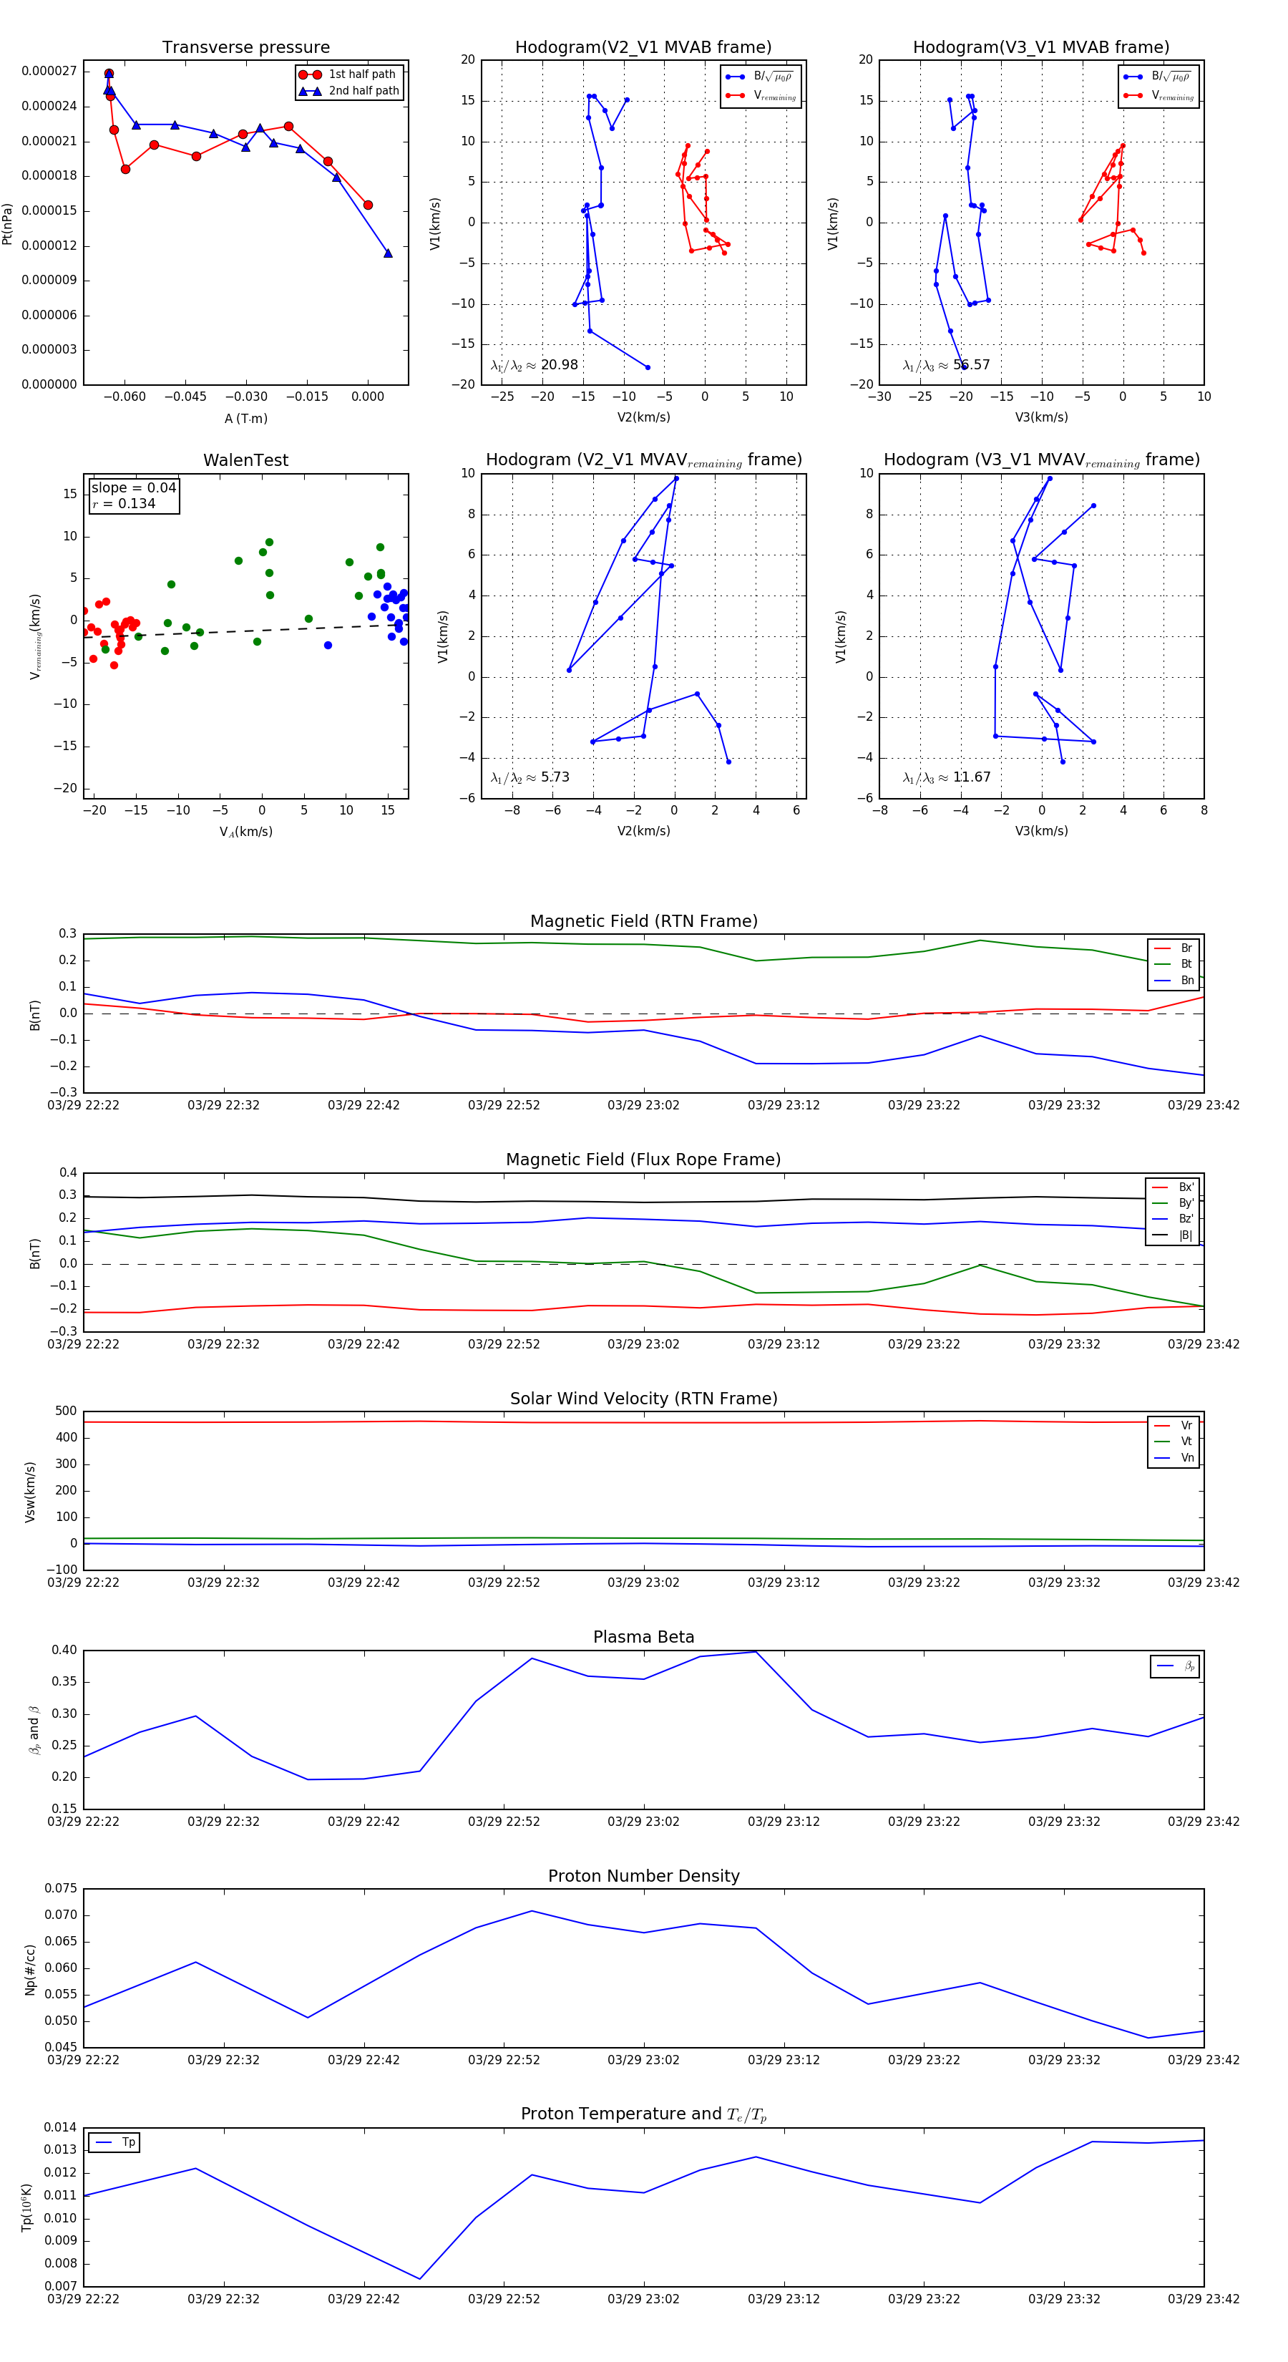Viewport: 1288px width, 2362px height.
Task: Click the |B| legend entry in Flux Rope Frame plot
Action: tap(1174, 1235)
